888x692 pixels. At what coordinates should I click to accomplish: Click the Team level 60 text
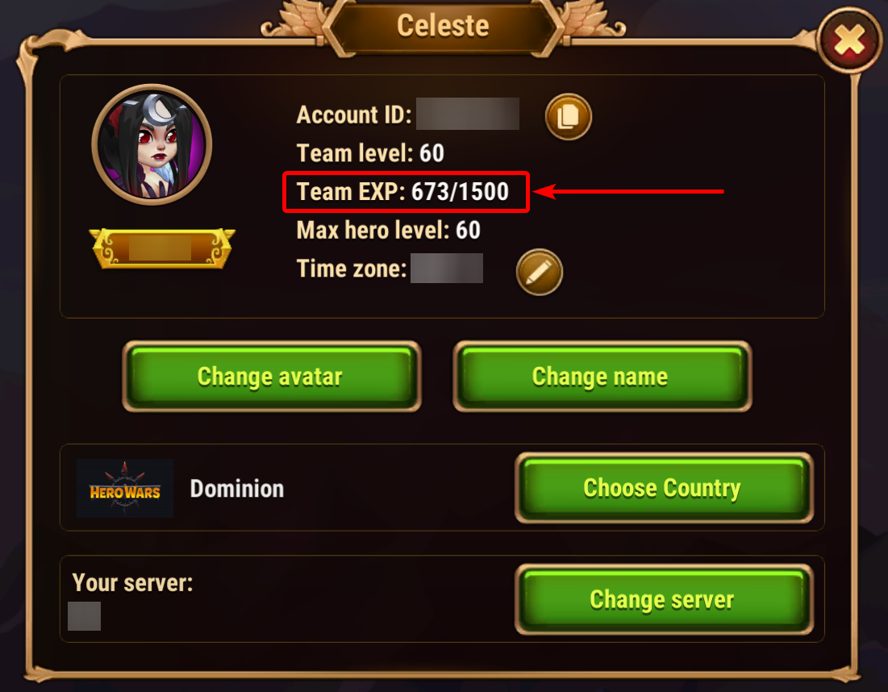[370, 153]
